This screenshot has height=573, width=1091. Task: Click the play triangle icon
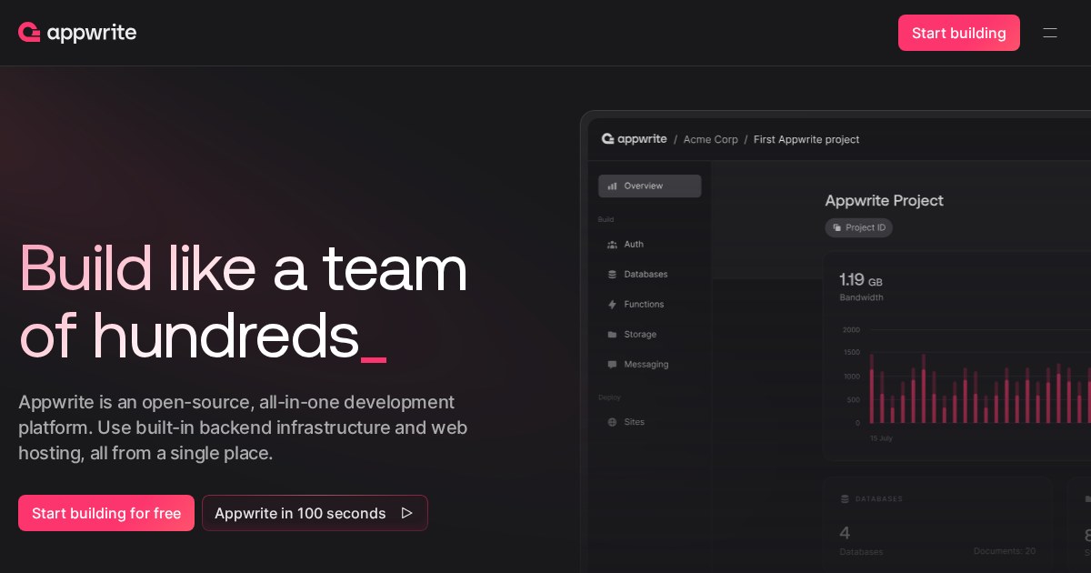click(407, 513)
